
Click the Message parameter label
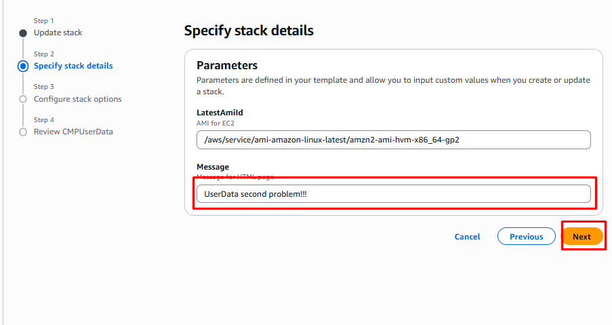[x=213, y=167]
